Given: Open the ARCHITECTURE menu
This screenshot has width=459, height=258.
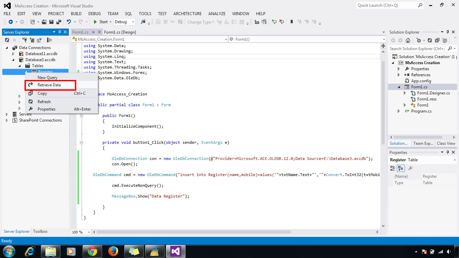Looking at the screenshot, I should tap(187, 14).
